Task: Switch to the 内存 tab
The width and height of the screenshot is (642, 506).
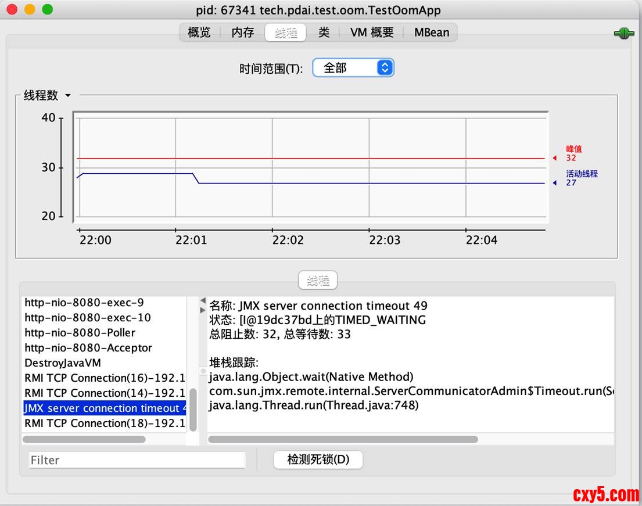Action: point(242,33)
